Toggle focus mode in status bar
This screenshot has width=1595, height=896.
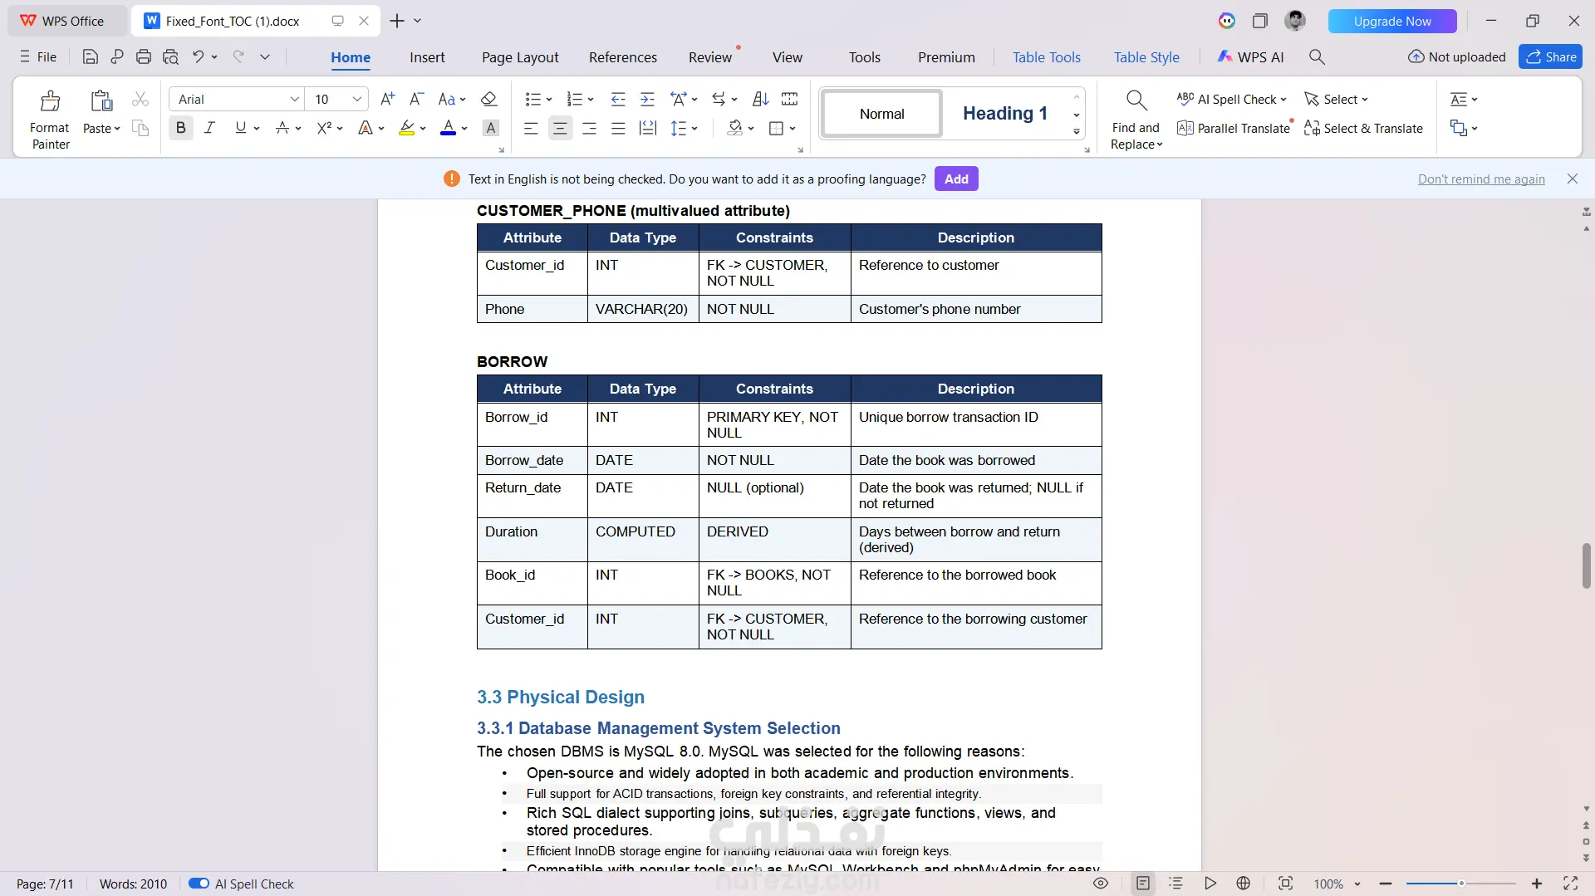[x=1285, y=884]
